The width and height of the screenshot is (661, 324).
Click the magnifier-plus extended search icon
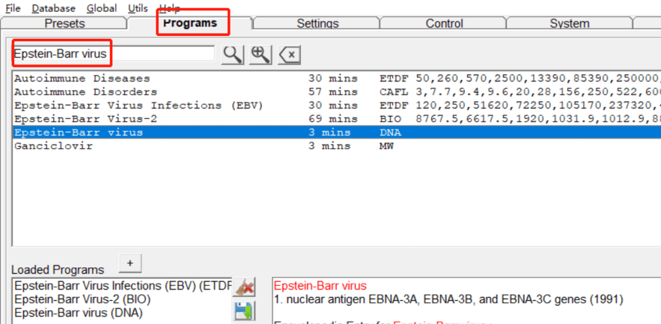coord(261,55)
